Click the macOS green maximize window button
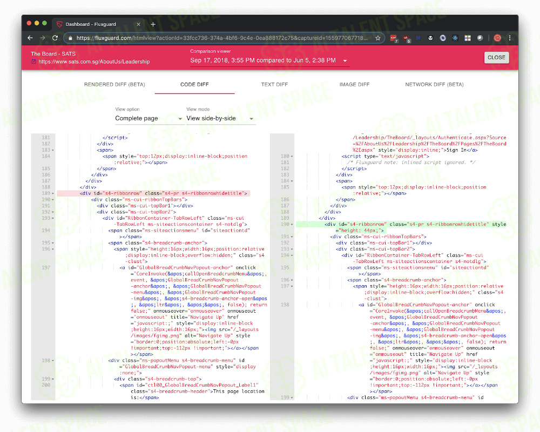540x432 pixels. point(44,23)
